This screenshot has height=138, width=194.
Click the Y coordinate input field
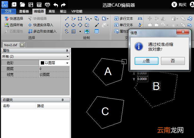pyautogui.click(x=143, y=79)
